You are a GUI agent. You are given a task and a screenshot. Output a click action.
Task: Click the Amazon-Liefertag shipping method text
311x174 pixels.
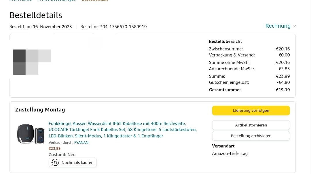(230, 154)
